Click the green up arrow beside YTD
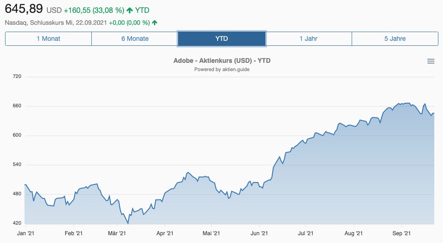The image size is (443, 243). (x=129, y=10)
